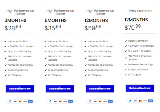Select the Pack Premium title

tap(140, 11)
